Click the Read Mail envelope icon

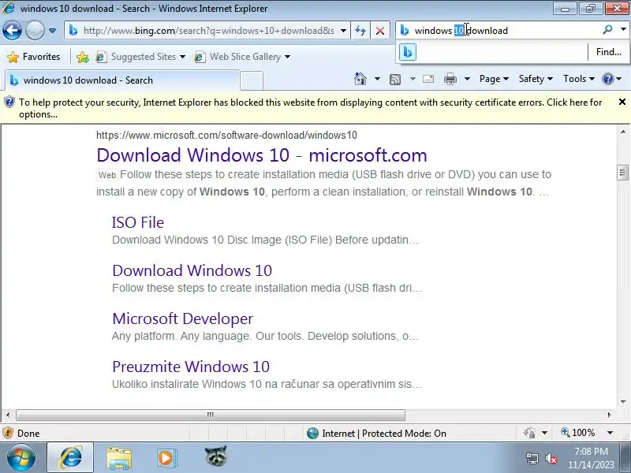[428, 79]
